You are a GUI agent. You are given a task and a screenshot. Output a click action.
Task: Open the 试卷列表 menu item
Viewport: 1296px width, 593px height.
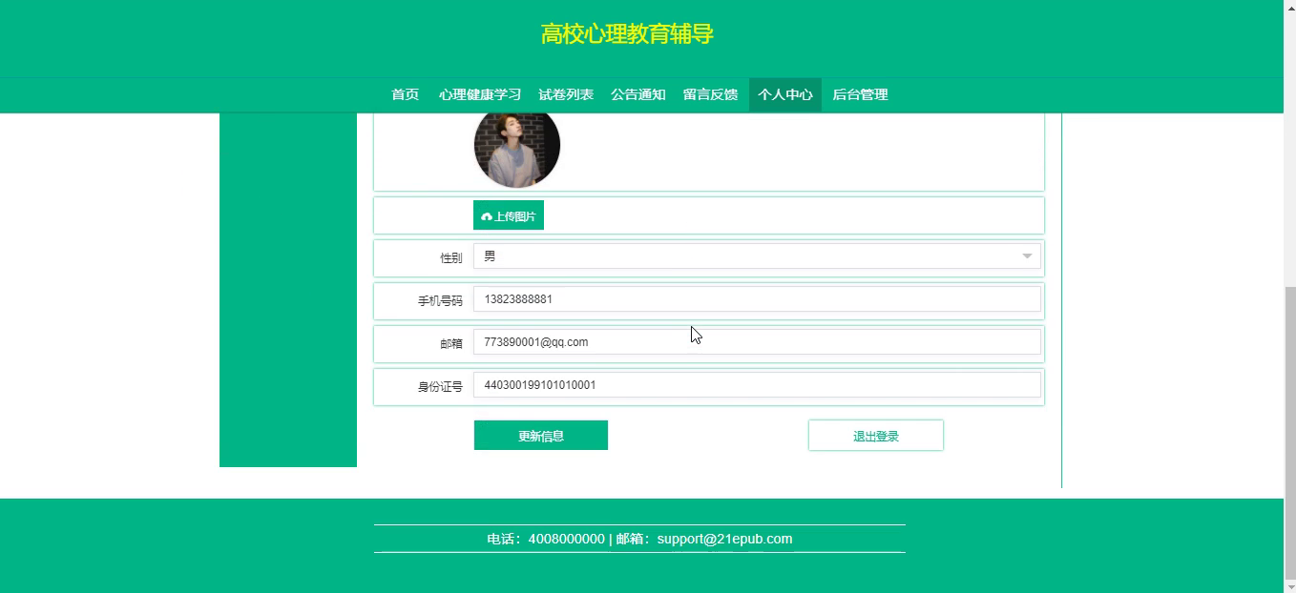(x=566, y=94)
